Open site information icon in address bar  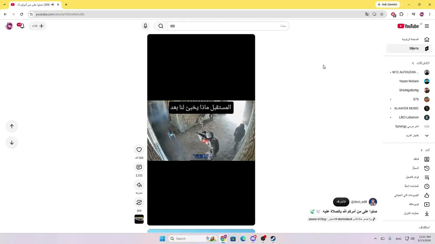point(31,14)
